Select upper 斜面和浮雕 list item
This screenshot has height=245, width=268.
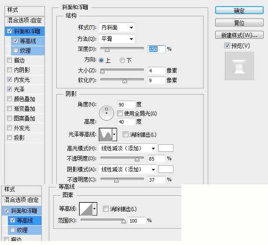coord(25,31)
